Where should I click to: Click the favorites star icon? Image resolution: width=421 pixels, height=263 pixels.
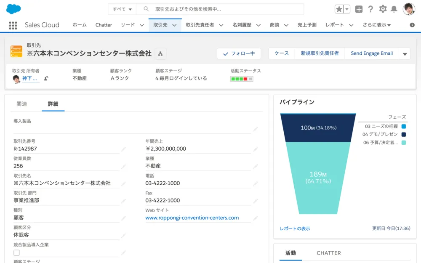point(339,9)
